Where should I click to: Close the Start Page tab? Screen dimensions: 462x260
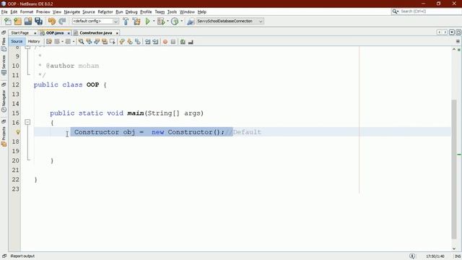pos(35,33)
